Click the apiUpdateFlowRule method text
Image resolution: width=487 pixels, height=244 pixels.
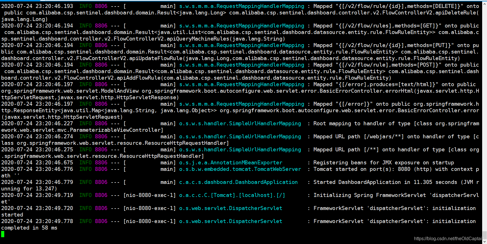tap(156, 58)
